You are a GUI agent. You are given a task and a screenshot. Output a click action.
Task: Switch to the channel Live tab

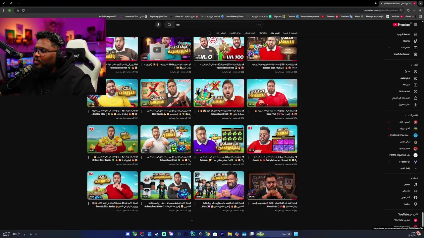(250, 33)
